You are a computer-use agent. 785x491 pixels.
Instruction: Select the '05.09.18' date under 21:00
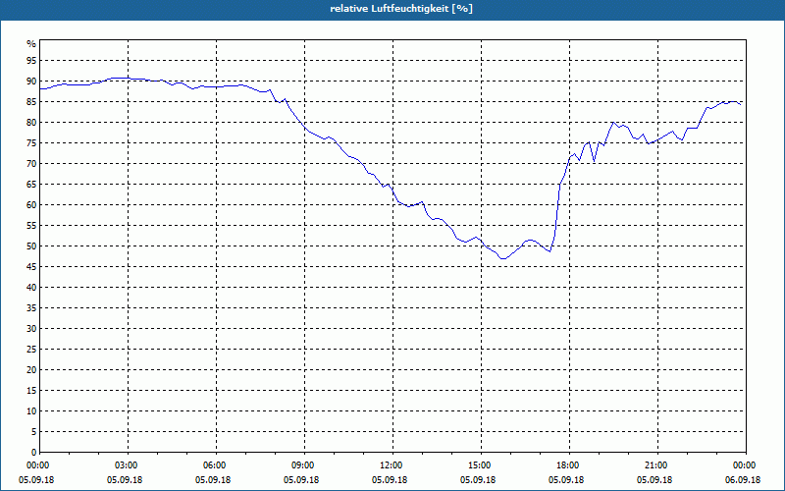[654, 480]
